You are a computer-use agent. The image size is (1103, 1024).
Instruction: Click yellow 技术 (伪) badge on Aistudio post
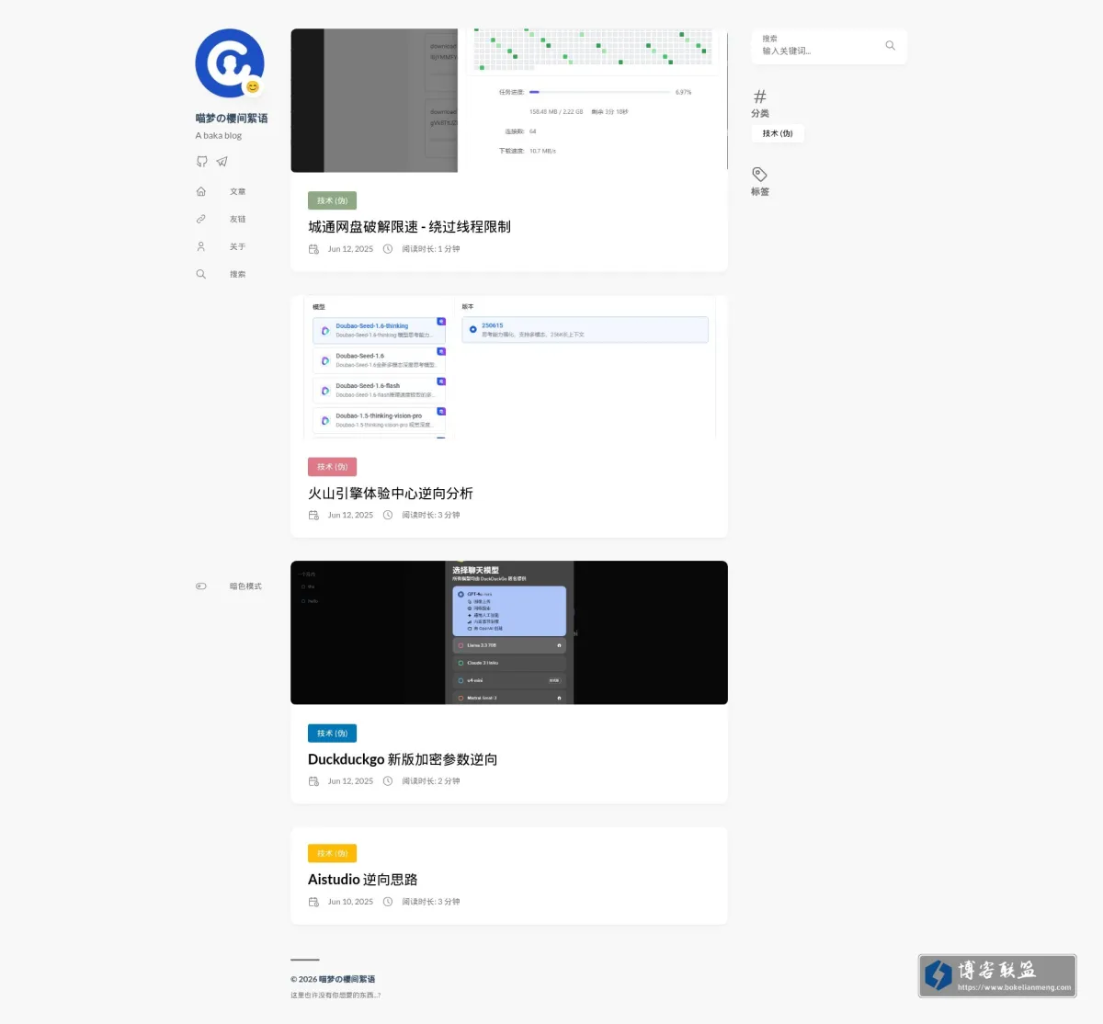tap(332, 854)
